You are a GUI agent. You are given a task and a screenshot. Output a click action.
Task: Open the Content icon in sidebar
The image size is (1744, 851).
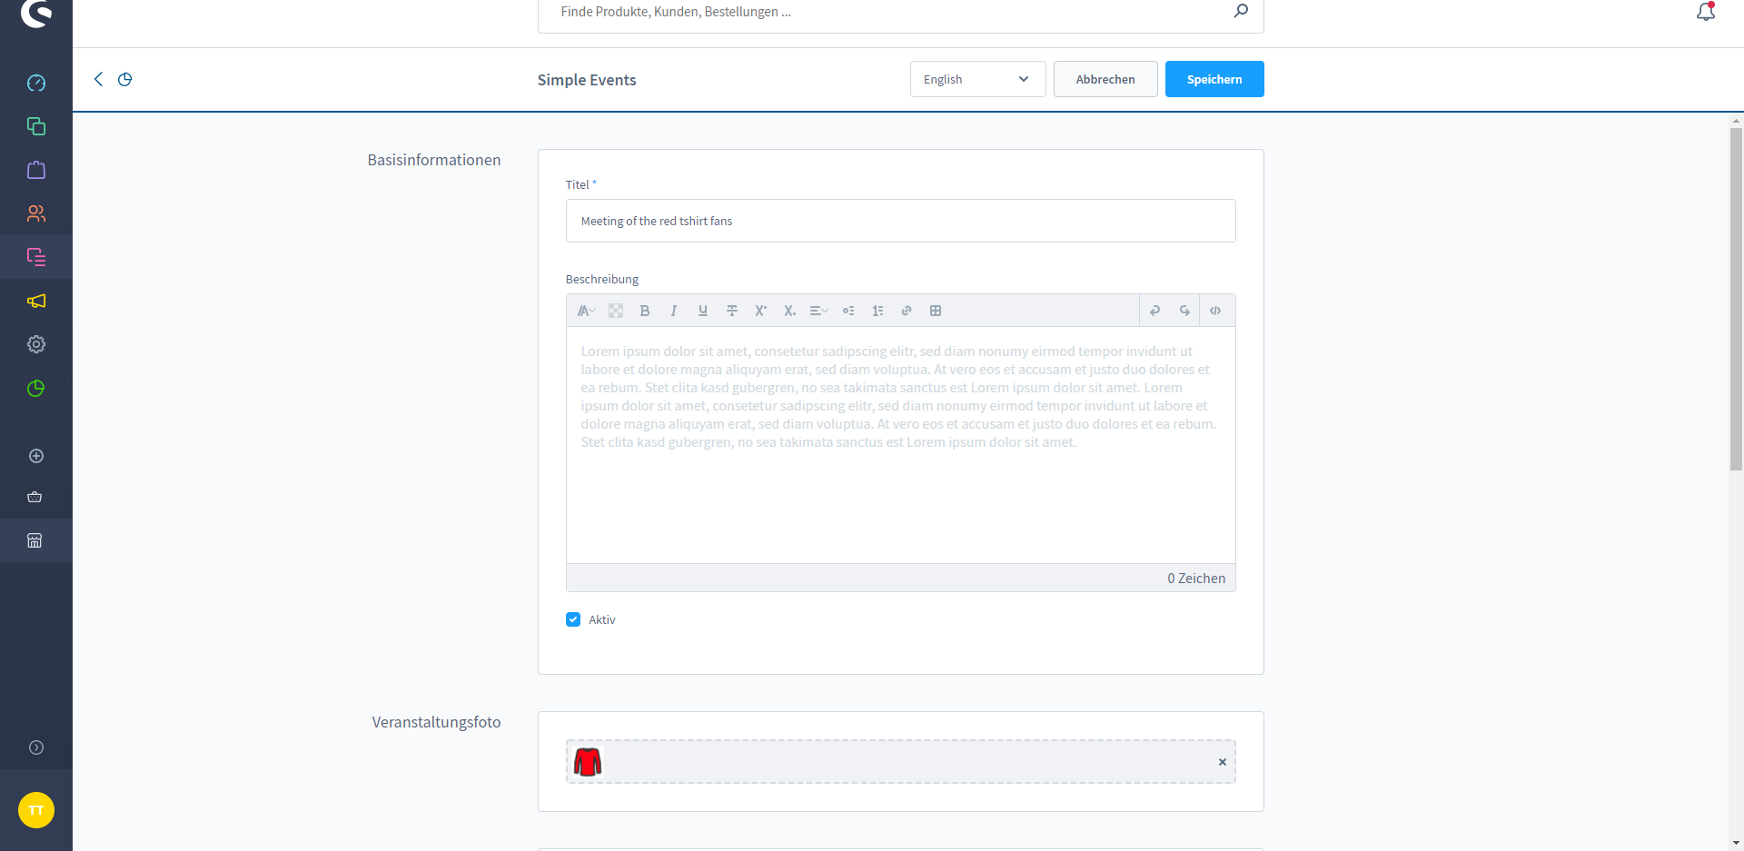[x=36, y=257]
